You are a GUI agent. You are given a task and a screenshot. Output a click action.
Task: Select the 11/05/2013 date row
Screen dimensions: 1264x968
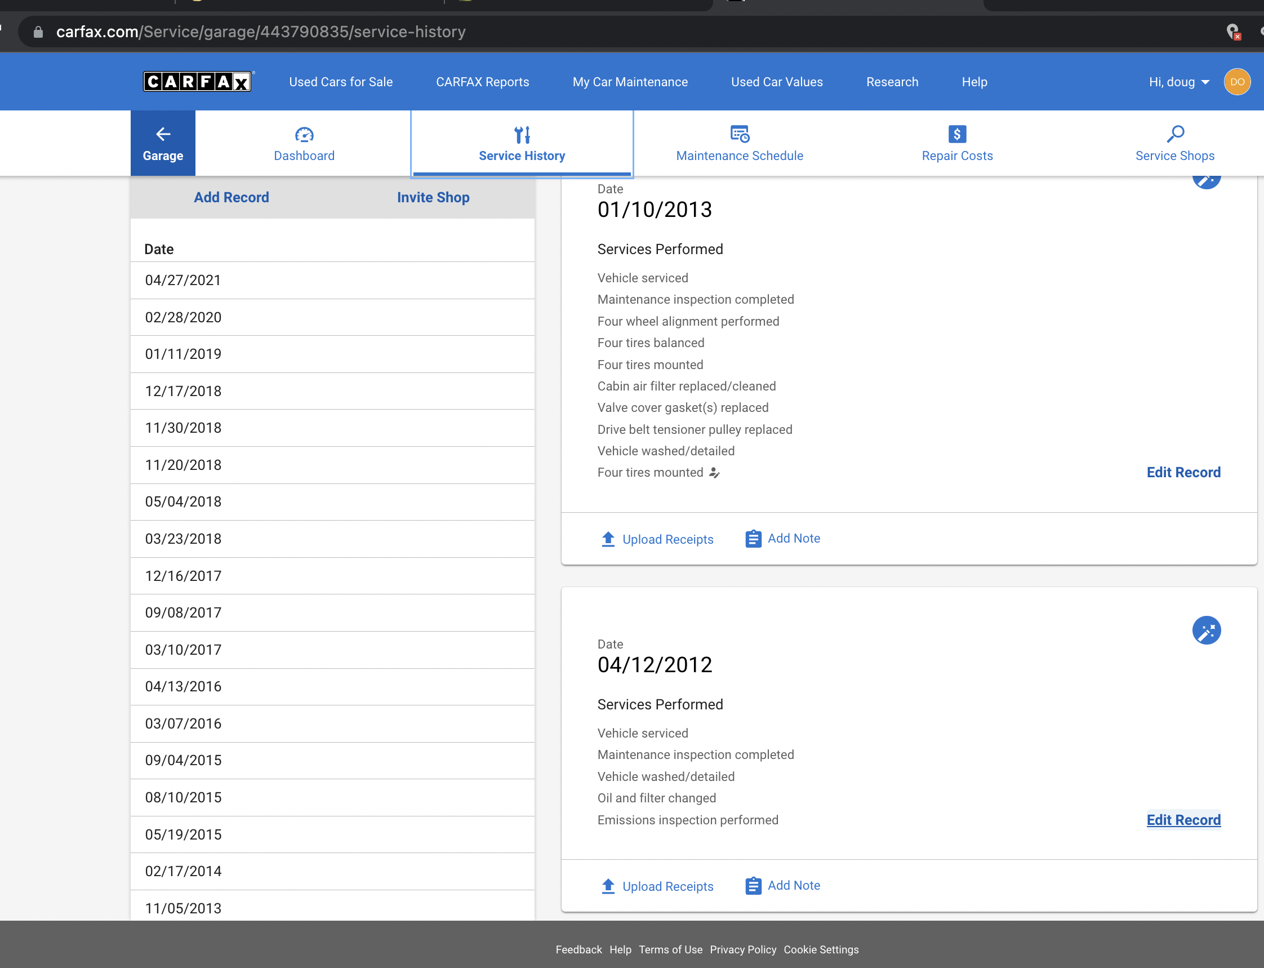pyautogui.click(x=332, y=906)
